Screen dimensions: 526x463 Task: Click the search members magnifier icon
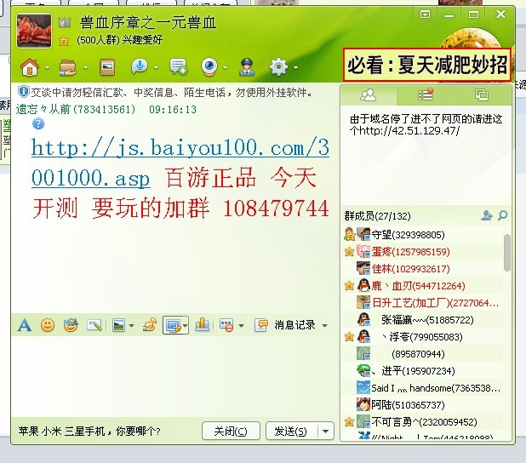coord(503,216)
